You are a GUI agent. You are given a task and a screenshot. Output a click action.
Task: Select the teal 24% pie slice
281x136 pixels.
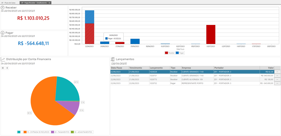coord(67,90)
